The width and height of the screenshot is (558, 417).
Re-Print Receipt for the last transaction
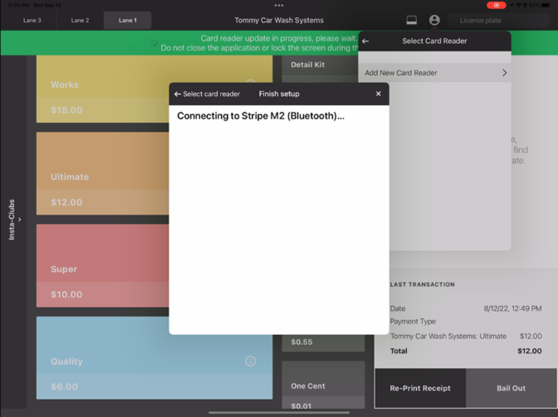click(x=420, y=388)
